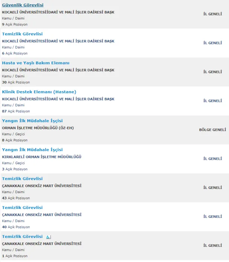The width and height of the screenshot is (229, 262).
Task: Open the Güvenlik Görevlisi job listing
Action: click(23, 5)
